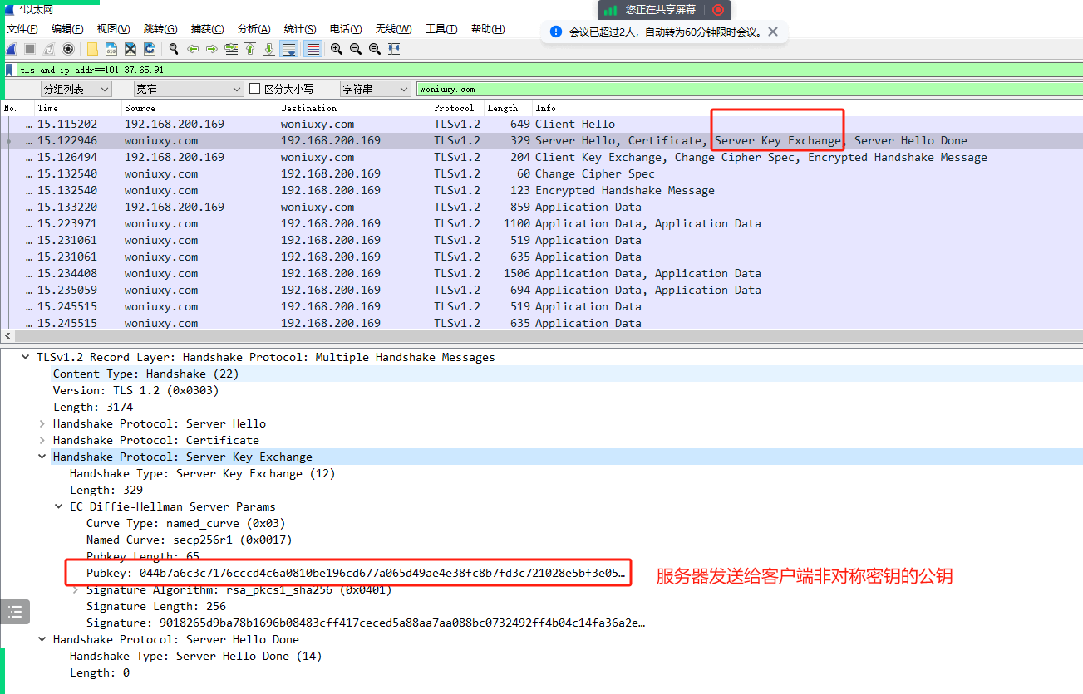Expand Handshake Protocol: Server Hello node
The width and height of the screenshot is (1083, 694).
click(x=42, y=423)
